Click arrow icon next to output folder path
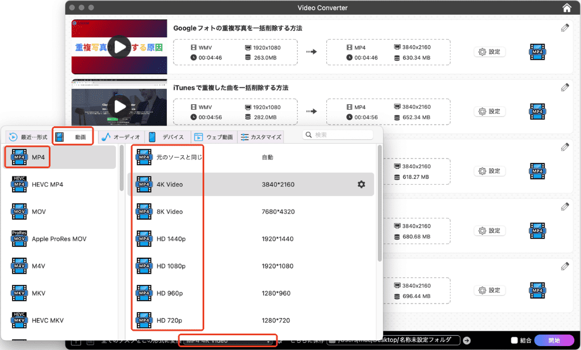This screenshot has height=350, width=581. coord(466,340)
